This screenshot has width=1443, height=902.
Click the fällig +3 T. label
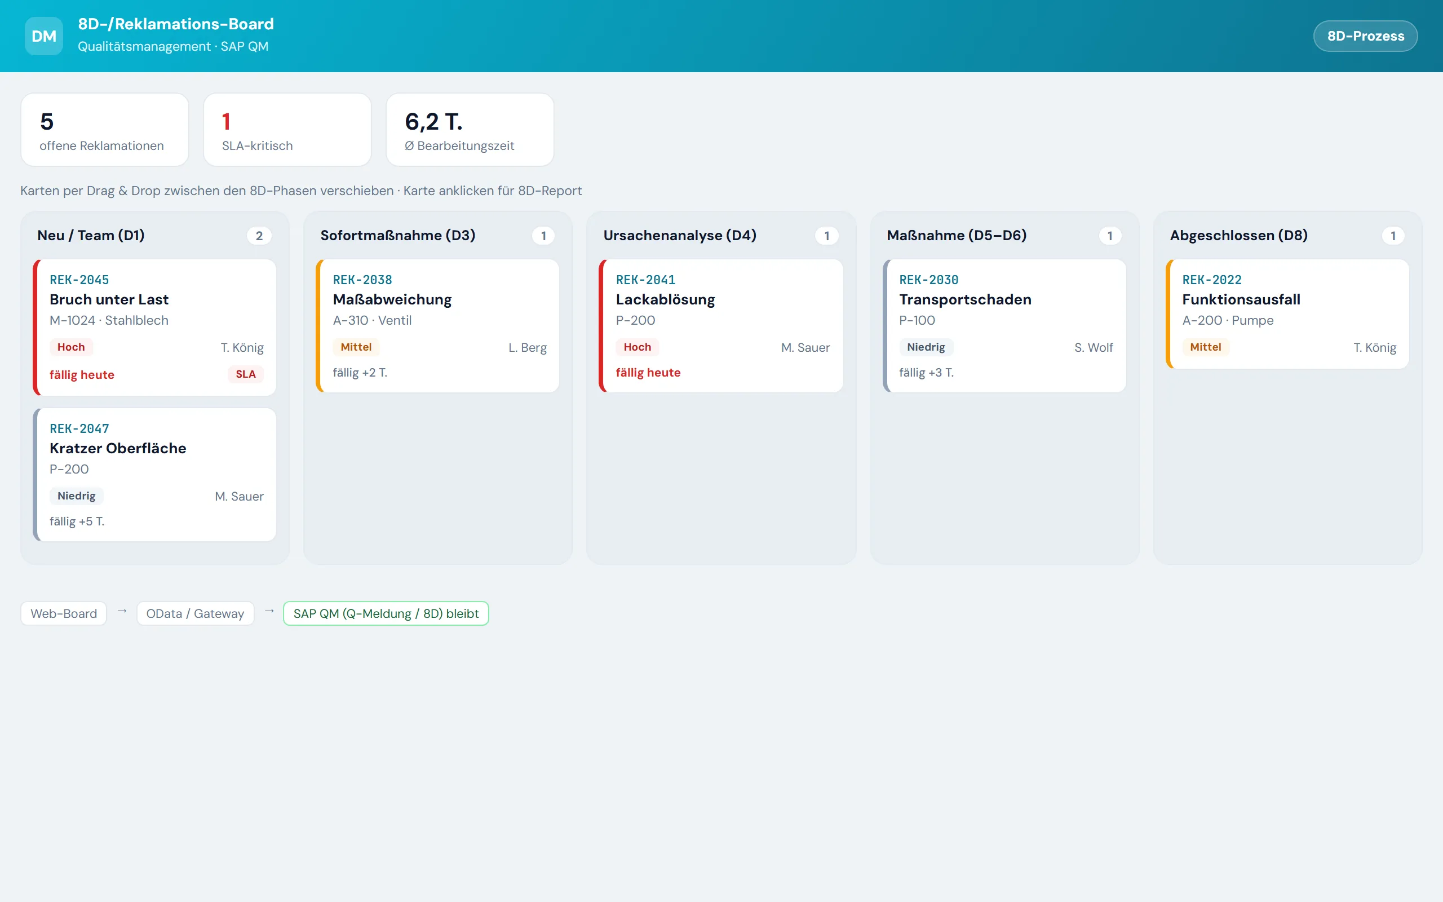click(x=927, y=372)
